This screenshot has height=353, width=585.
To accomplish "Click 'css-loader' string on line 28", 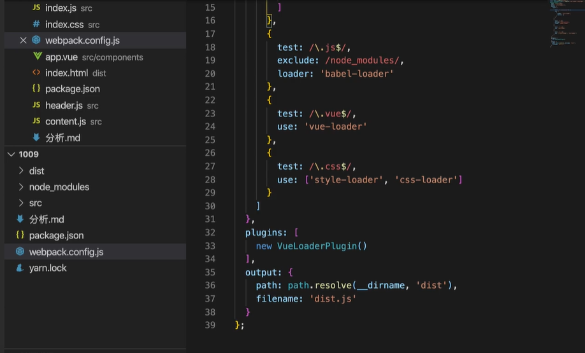I will tap(426, 180).
